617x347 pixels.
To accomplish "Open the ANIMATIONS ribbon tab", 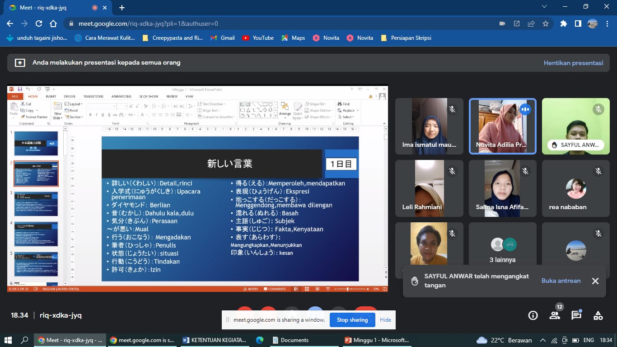I will pos(122,96).
